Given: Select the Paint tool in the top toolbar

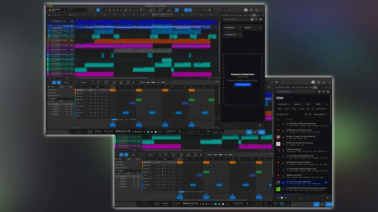Looking at the screenshot, I should click(113, 10).
